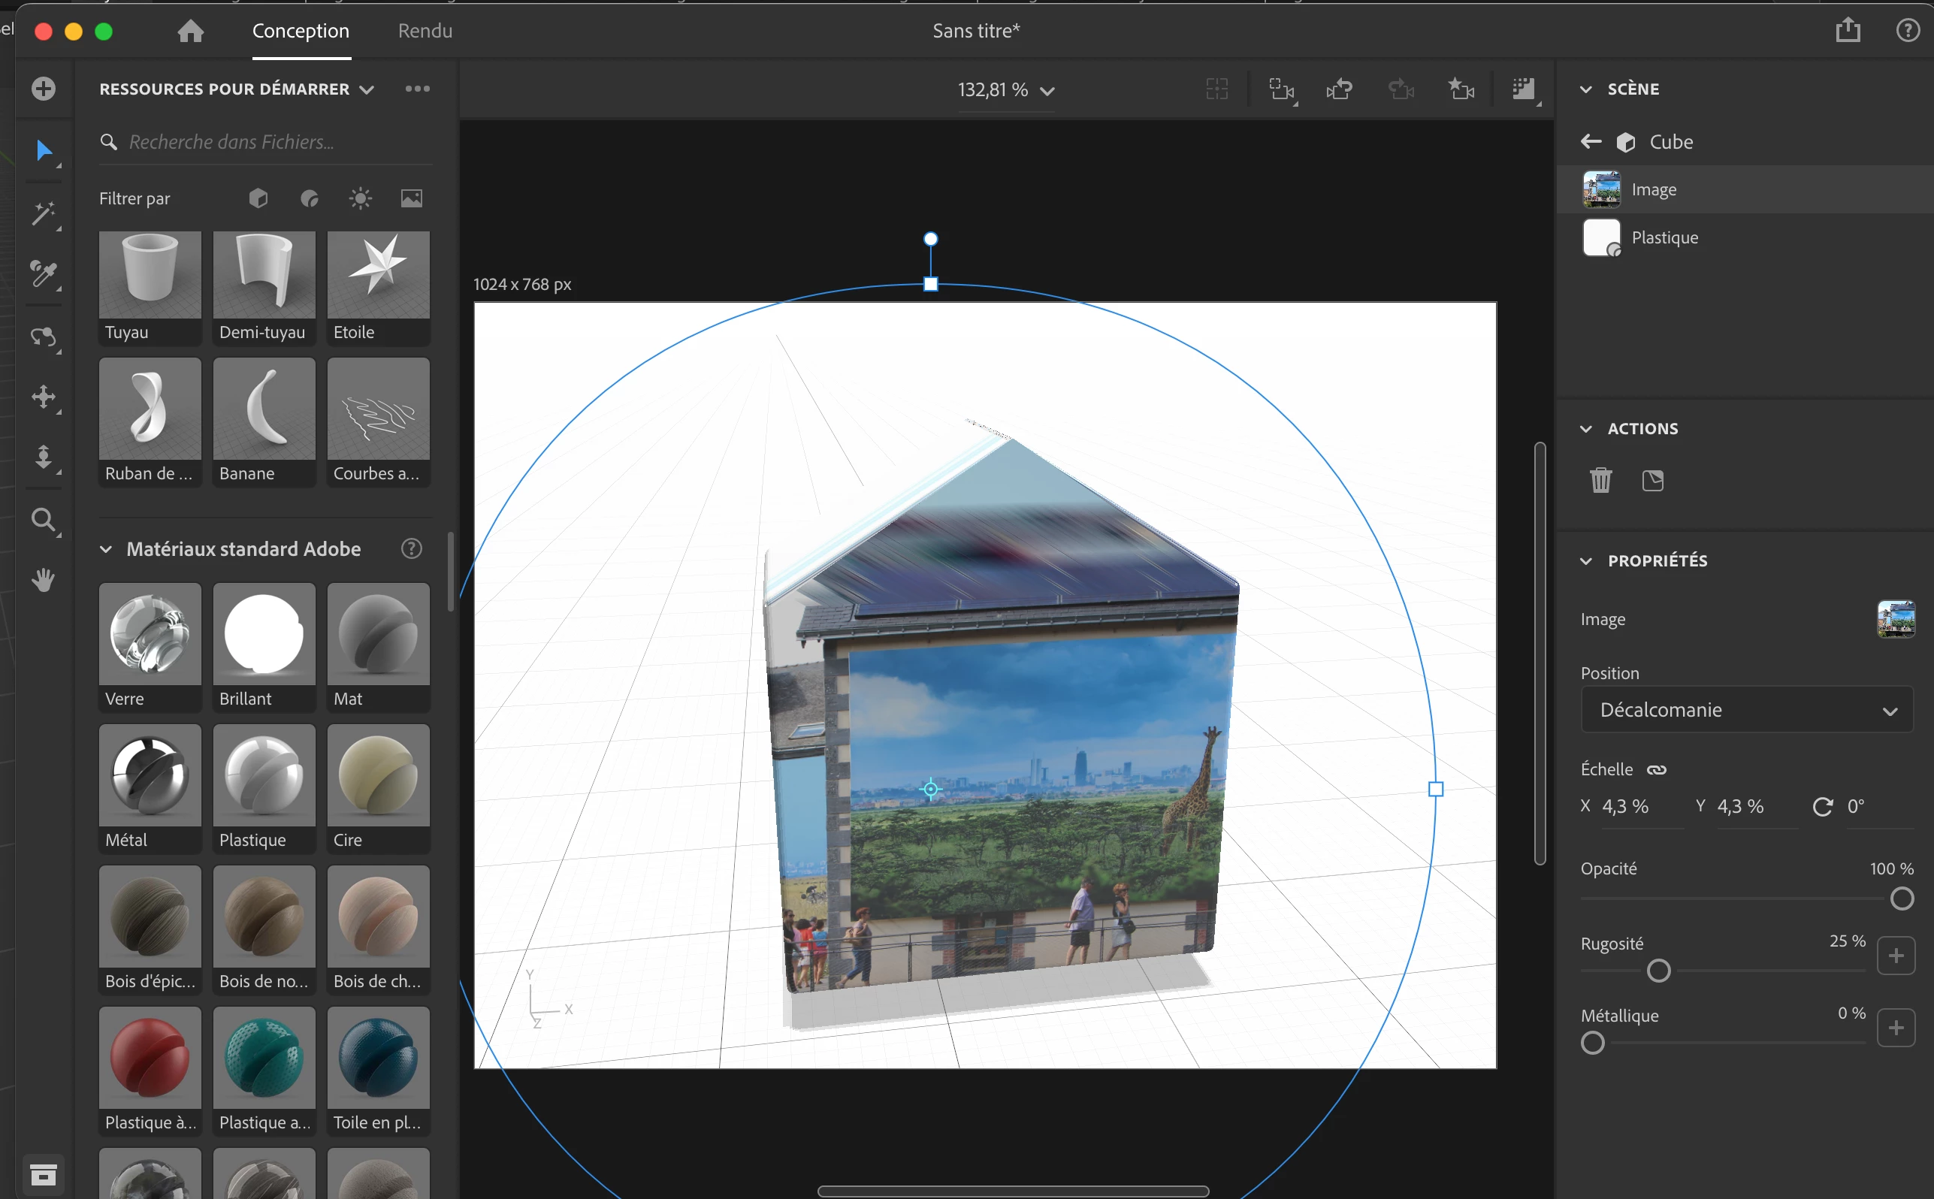Open the Décalcomanie position dropdown
Viewport: 1934px width, 1199px height.
pos(1746,710)
